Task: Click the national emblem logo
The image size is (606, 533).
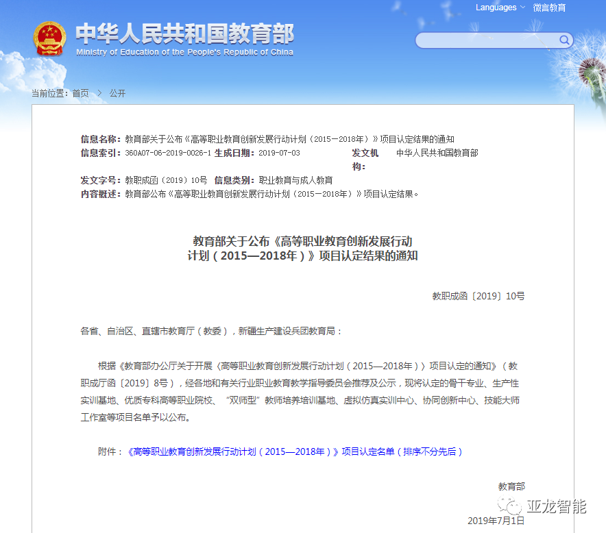Action: click(x=50, y=39)
